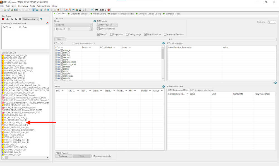Click the red record button in Bus Trace
Screen dimensions: 279x166
[3, 19]
